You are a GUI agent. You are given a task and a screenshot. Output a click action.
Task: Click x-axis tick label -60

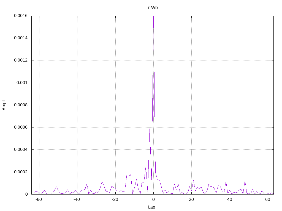(39, 199)
